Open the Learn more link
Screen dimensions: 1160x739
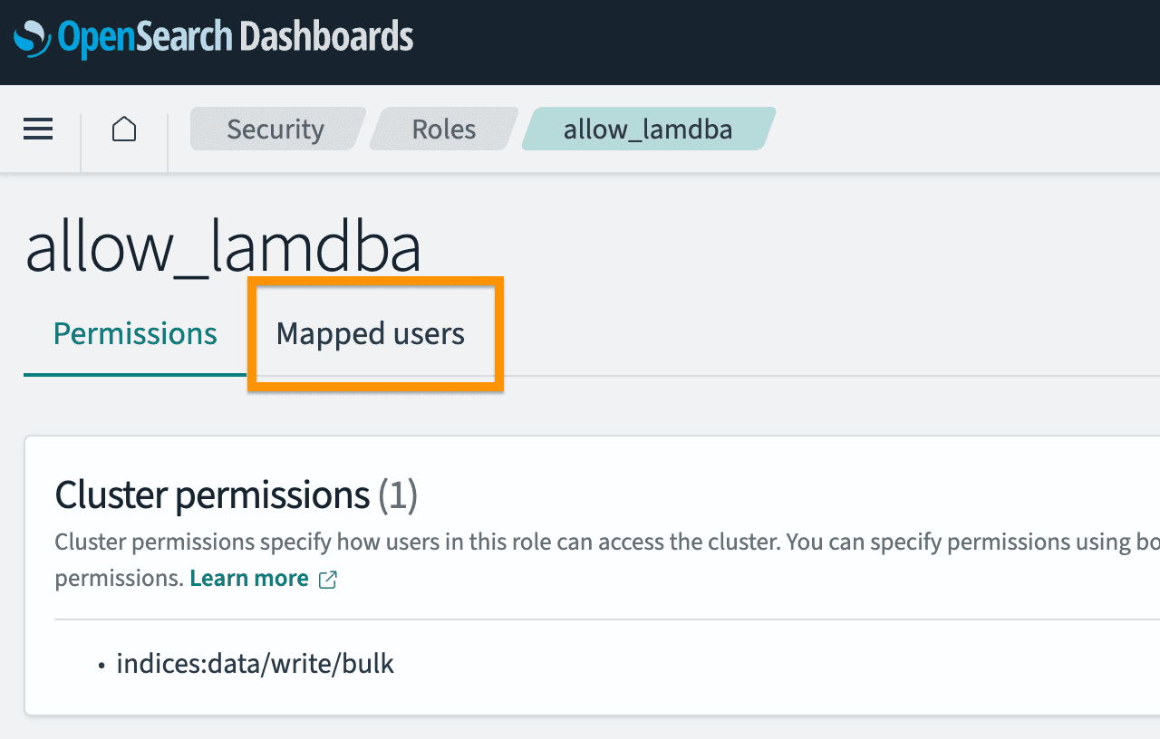[249, 579]
